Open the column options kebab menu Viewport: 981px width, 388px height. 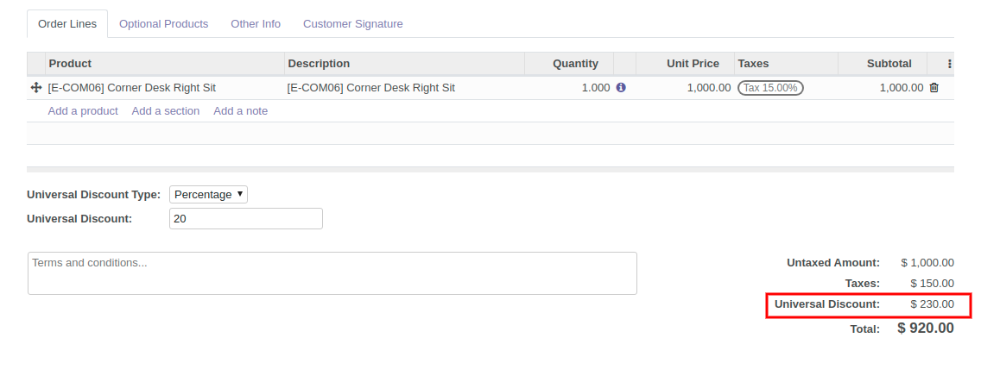click(x=950, y=64)
